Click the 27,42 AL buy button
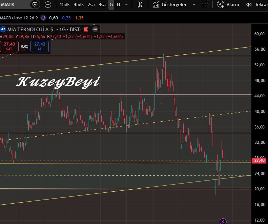268x224 pixels. coord(40,47)
